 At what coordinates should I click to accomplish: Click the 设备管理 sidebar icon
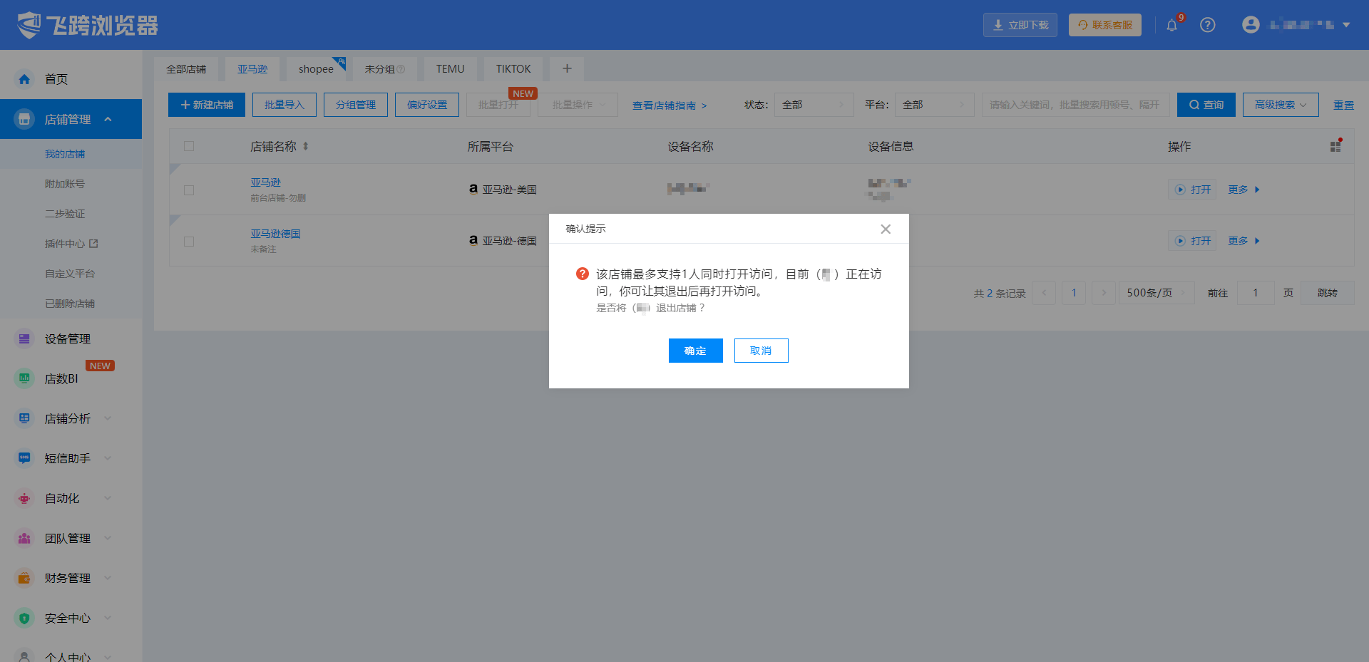(24, 338)
